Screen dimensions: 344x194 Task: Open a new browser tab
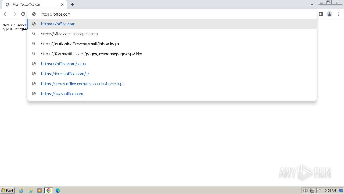[x=73, y=5]
